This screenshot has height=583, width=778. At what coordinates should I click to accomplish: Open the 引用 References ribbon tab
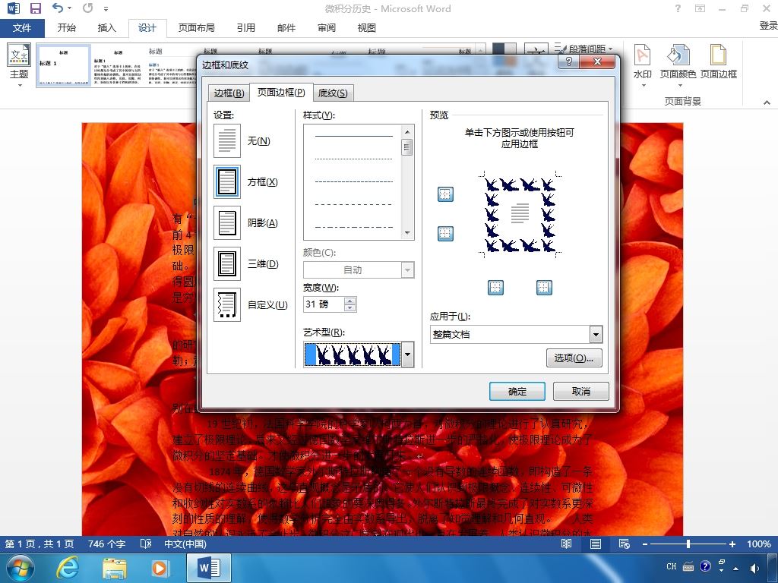click(x=246, y=28)
